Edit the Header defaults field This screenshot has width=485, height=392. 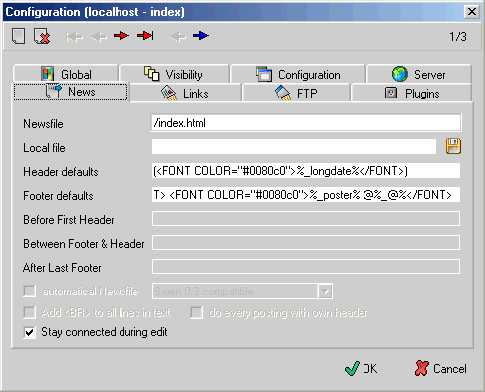(x=306, y=171)
